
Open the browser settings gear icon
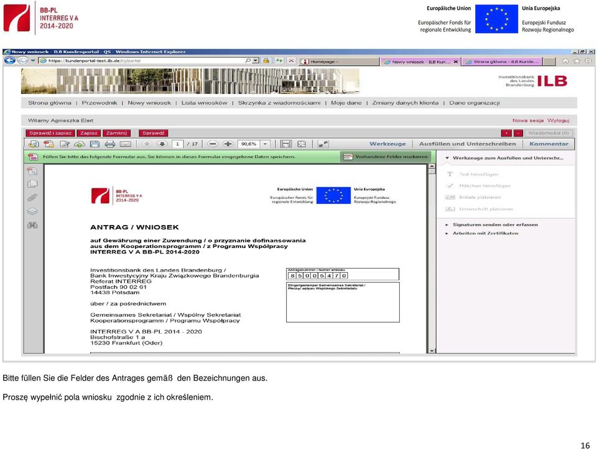point(588,61)
